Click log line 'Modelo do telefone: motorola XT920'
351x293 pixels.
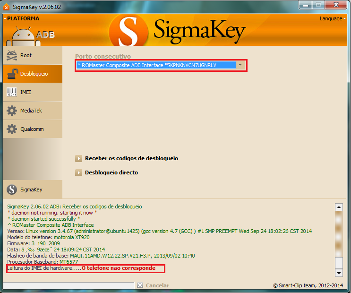(x=48, y=237)
